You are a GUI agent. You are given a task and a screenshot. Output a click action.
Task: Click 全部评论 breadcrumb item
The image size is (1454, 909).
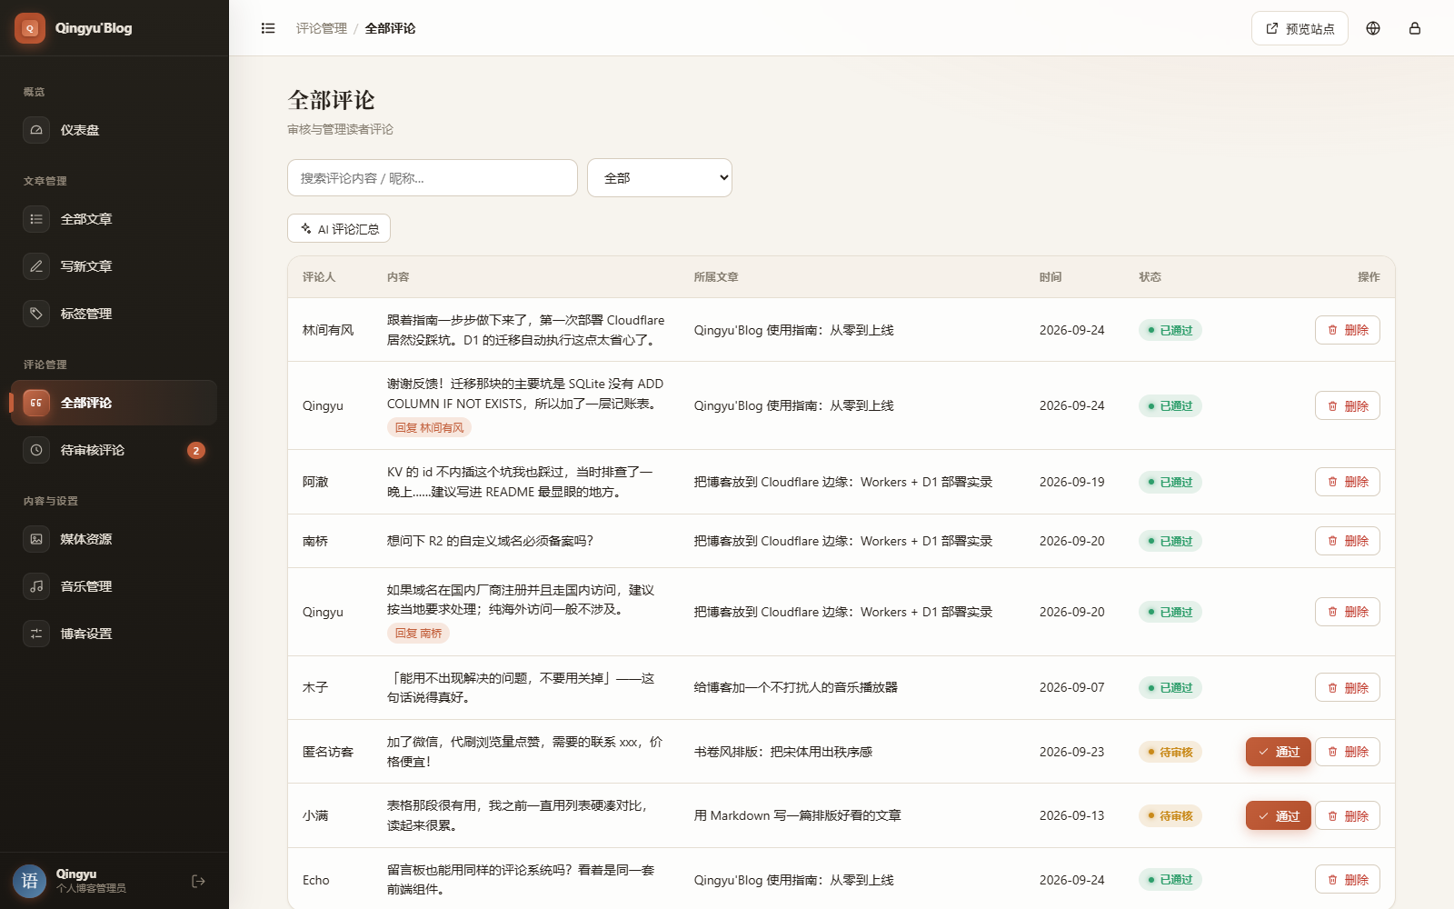(x=390, y=28)
